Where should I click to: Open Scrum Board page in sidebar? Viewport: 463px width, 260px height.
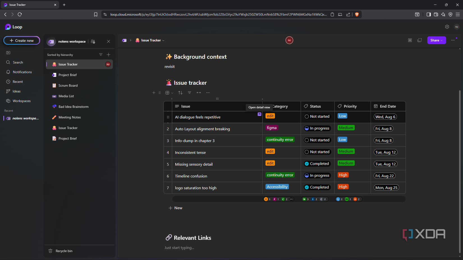coord(68,85)
